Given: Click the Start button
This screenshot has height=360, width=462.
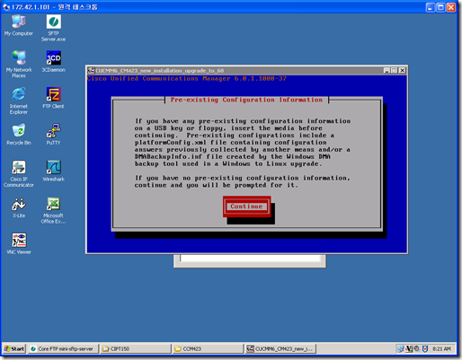Looking at the screenshot, I should click(14, 348).
